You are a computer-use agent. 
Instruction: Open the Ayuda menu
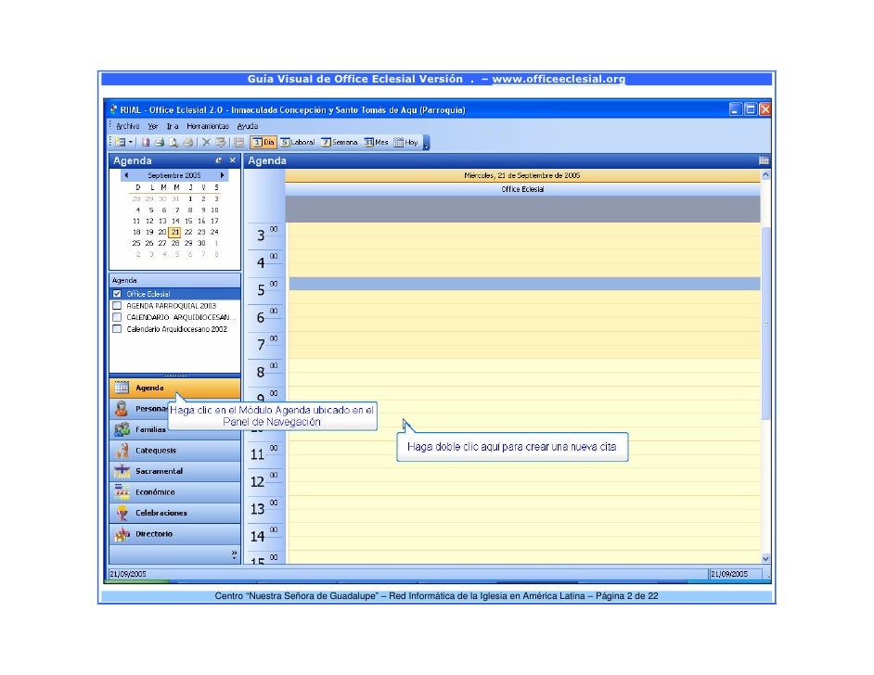[248, 126]
